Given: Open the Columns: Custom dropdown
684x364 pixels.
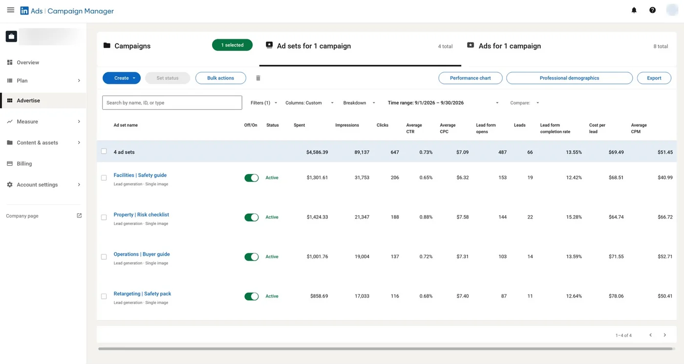Looking at the screenshot, I should [310, 103].
